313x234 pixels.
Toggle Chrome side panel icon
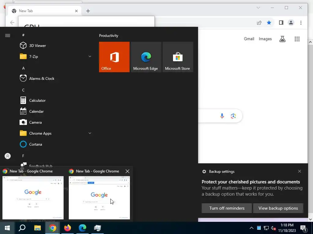[x=281, y=23]
